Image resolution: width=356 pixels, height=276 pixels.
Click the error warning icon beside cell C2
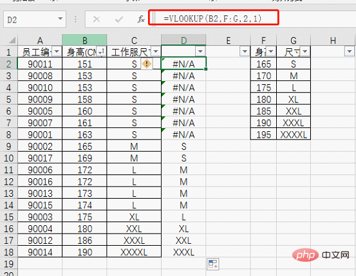147,64
